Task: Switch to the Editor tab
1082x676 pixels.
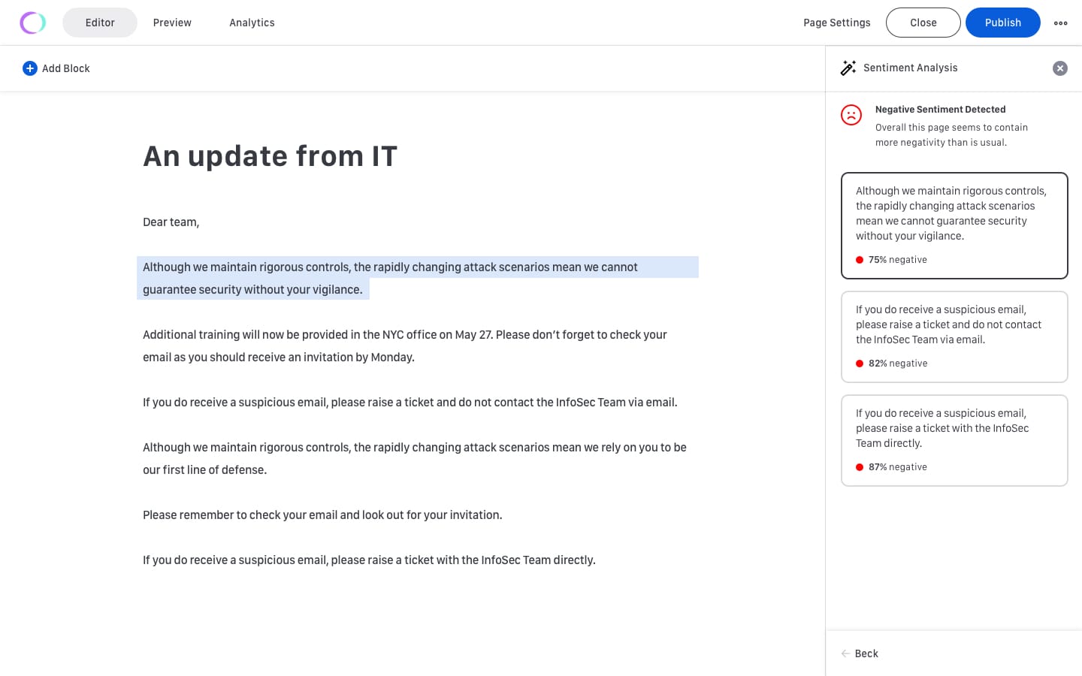Action: click(100, 23)
